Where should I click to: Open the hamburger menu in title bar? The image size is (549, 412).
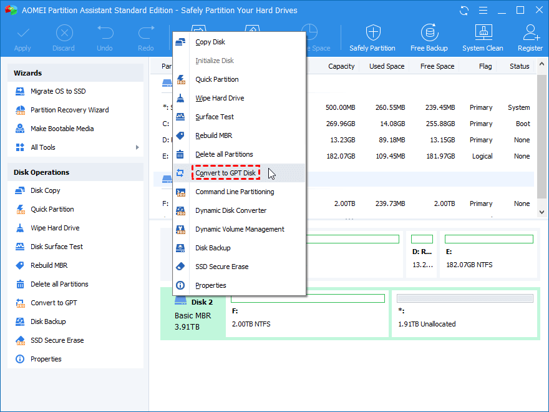click(x=483, y=11)
